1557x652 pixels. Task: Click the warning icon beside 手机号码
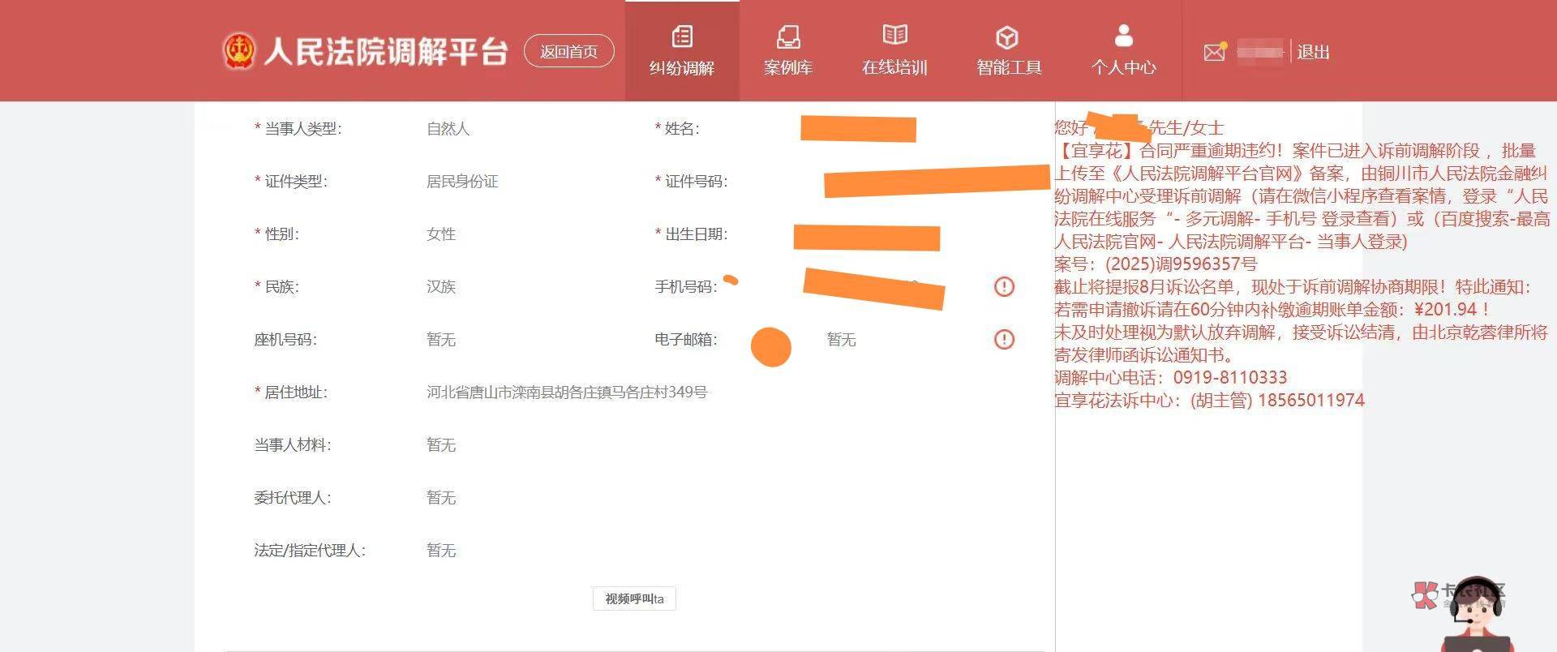pos(1004,286)
